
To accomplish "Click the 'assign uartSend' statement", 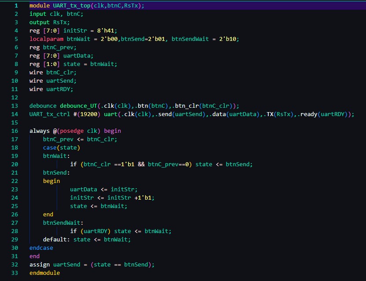I will point(92,265).
